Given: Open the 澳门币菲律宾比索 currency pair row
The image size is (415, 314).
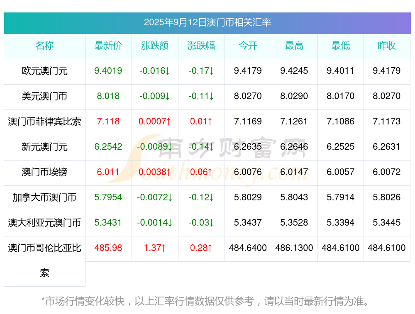Looking at the screenshot, I should (x=44, y=122).
